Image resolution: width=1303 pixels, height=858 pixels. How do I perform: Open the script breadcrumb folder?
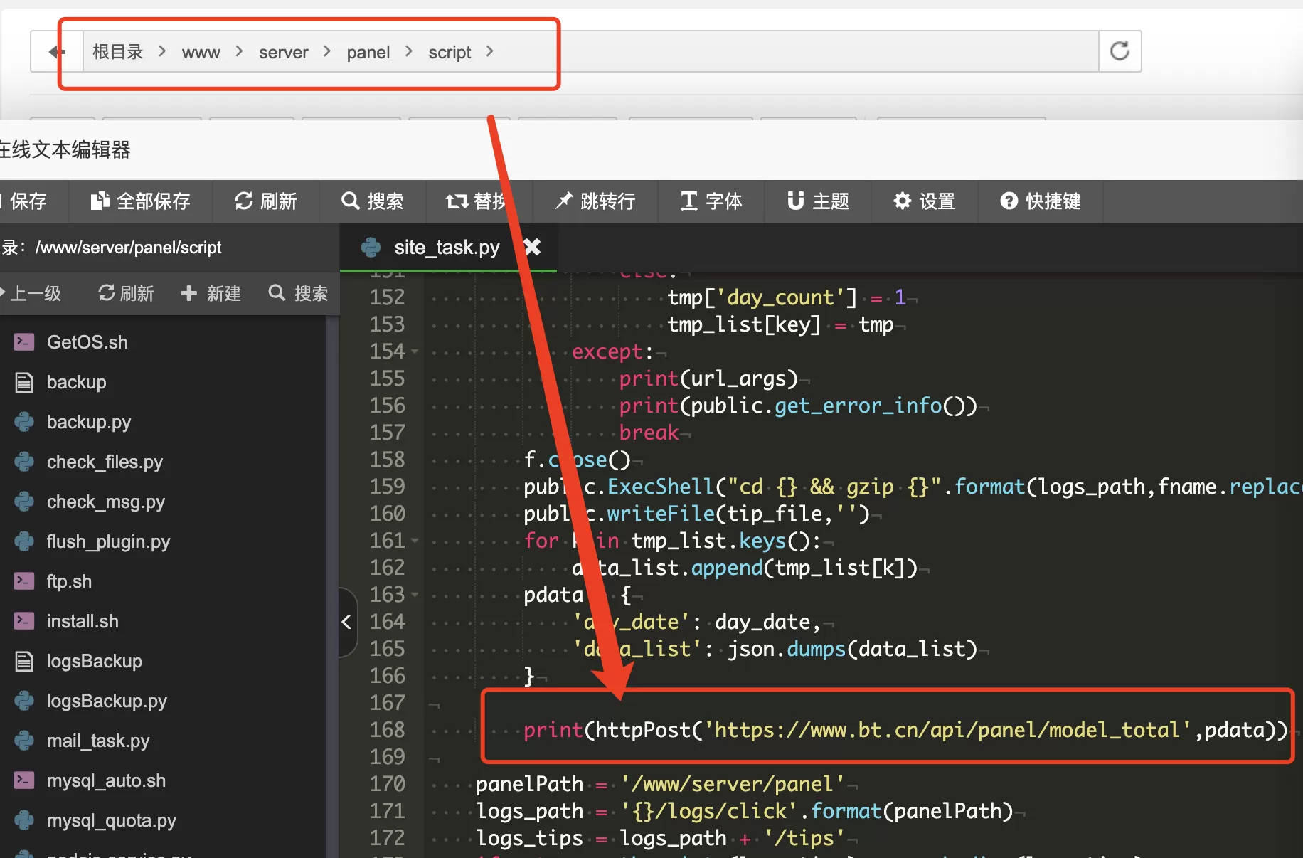click(x=450, y=52)
